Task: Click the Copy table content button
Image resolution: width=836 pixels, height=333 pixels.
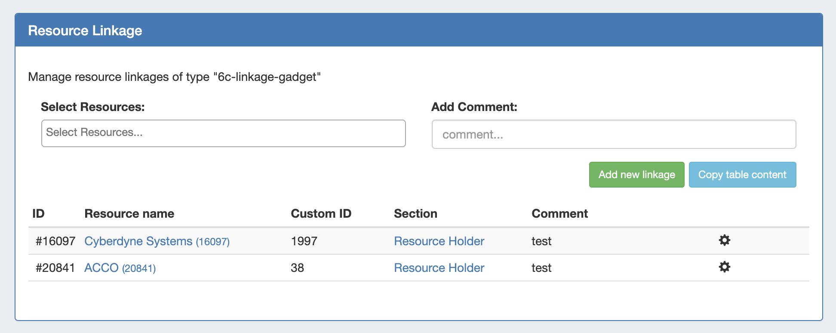Action: [x=742, y=175]
